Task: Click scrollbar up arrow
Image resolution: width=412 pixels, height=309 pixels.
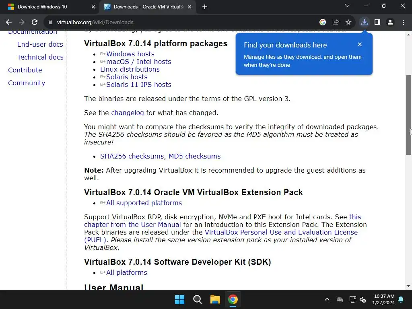Action: (408, 35)
